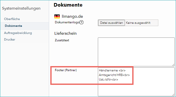Click the Zusatztext label
This screenshot has width=176, height=97.
[x=62, y=40]
